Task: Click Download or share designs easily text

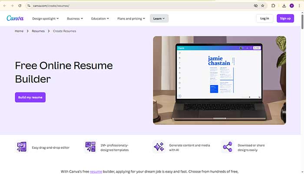Action: click(251, 148)
